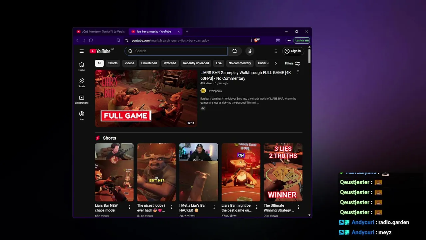Open Shorts in the YouTube sidebar
The width and height of the screenshot is (426, 240).
(x=82, y=83)
